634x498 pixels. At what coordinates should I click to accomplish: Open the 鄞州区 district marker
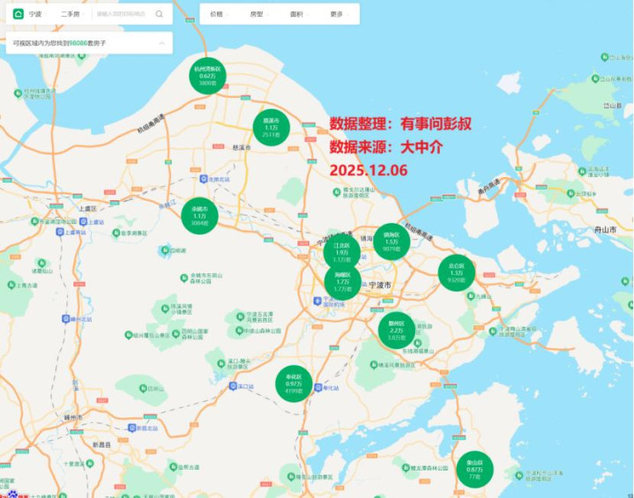(396, 331)
